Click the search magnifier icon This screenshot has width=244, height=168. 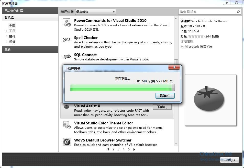pyautogui.click(x=238, y=12)
